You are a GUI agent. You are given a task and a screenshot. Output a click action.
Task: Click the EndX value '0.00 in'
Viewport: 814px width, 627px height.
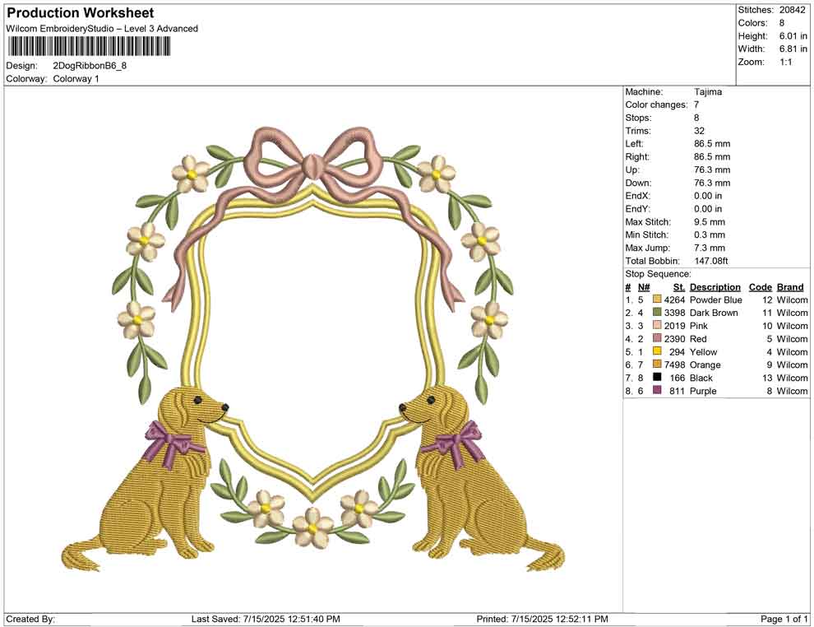[x=708, y=196]
